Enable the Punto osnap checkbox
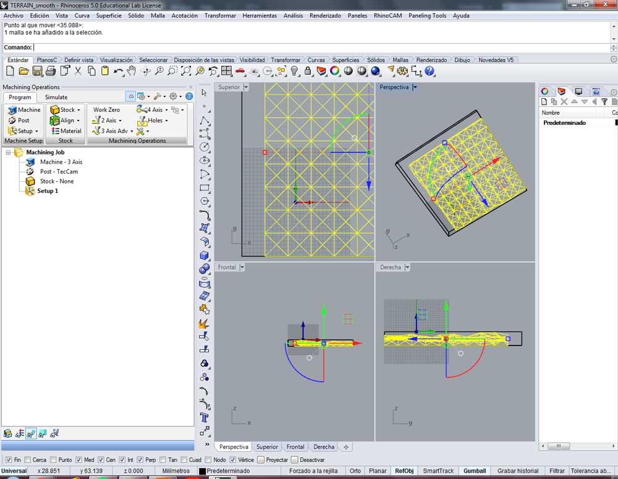Viewport: 618px width, 479px height. coord(54,460)
